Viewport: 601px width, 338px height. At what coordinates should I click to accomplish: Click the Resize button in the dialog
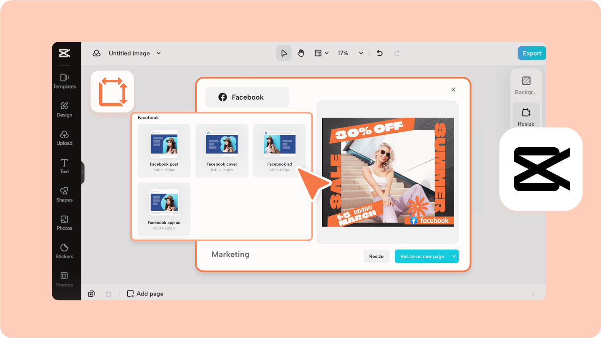pyautogui.click(x=376, y=256)
